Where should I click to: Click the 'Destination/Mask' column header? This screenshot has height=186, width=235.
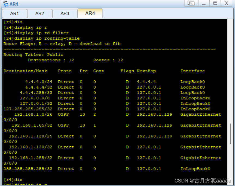coord(25,71)
